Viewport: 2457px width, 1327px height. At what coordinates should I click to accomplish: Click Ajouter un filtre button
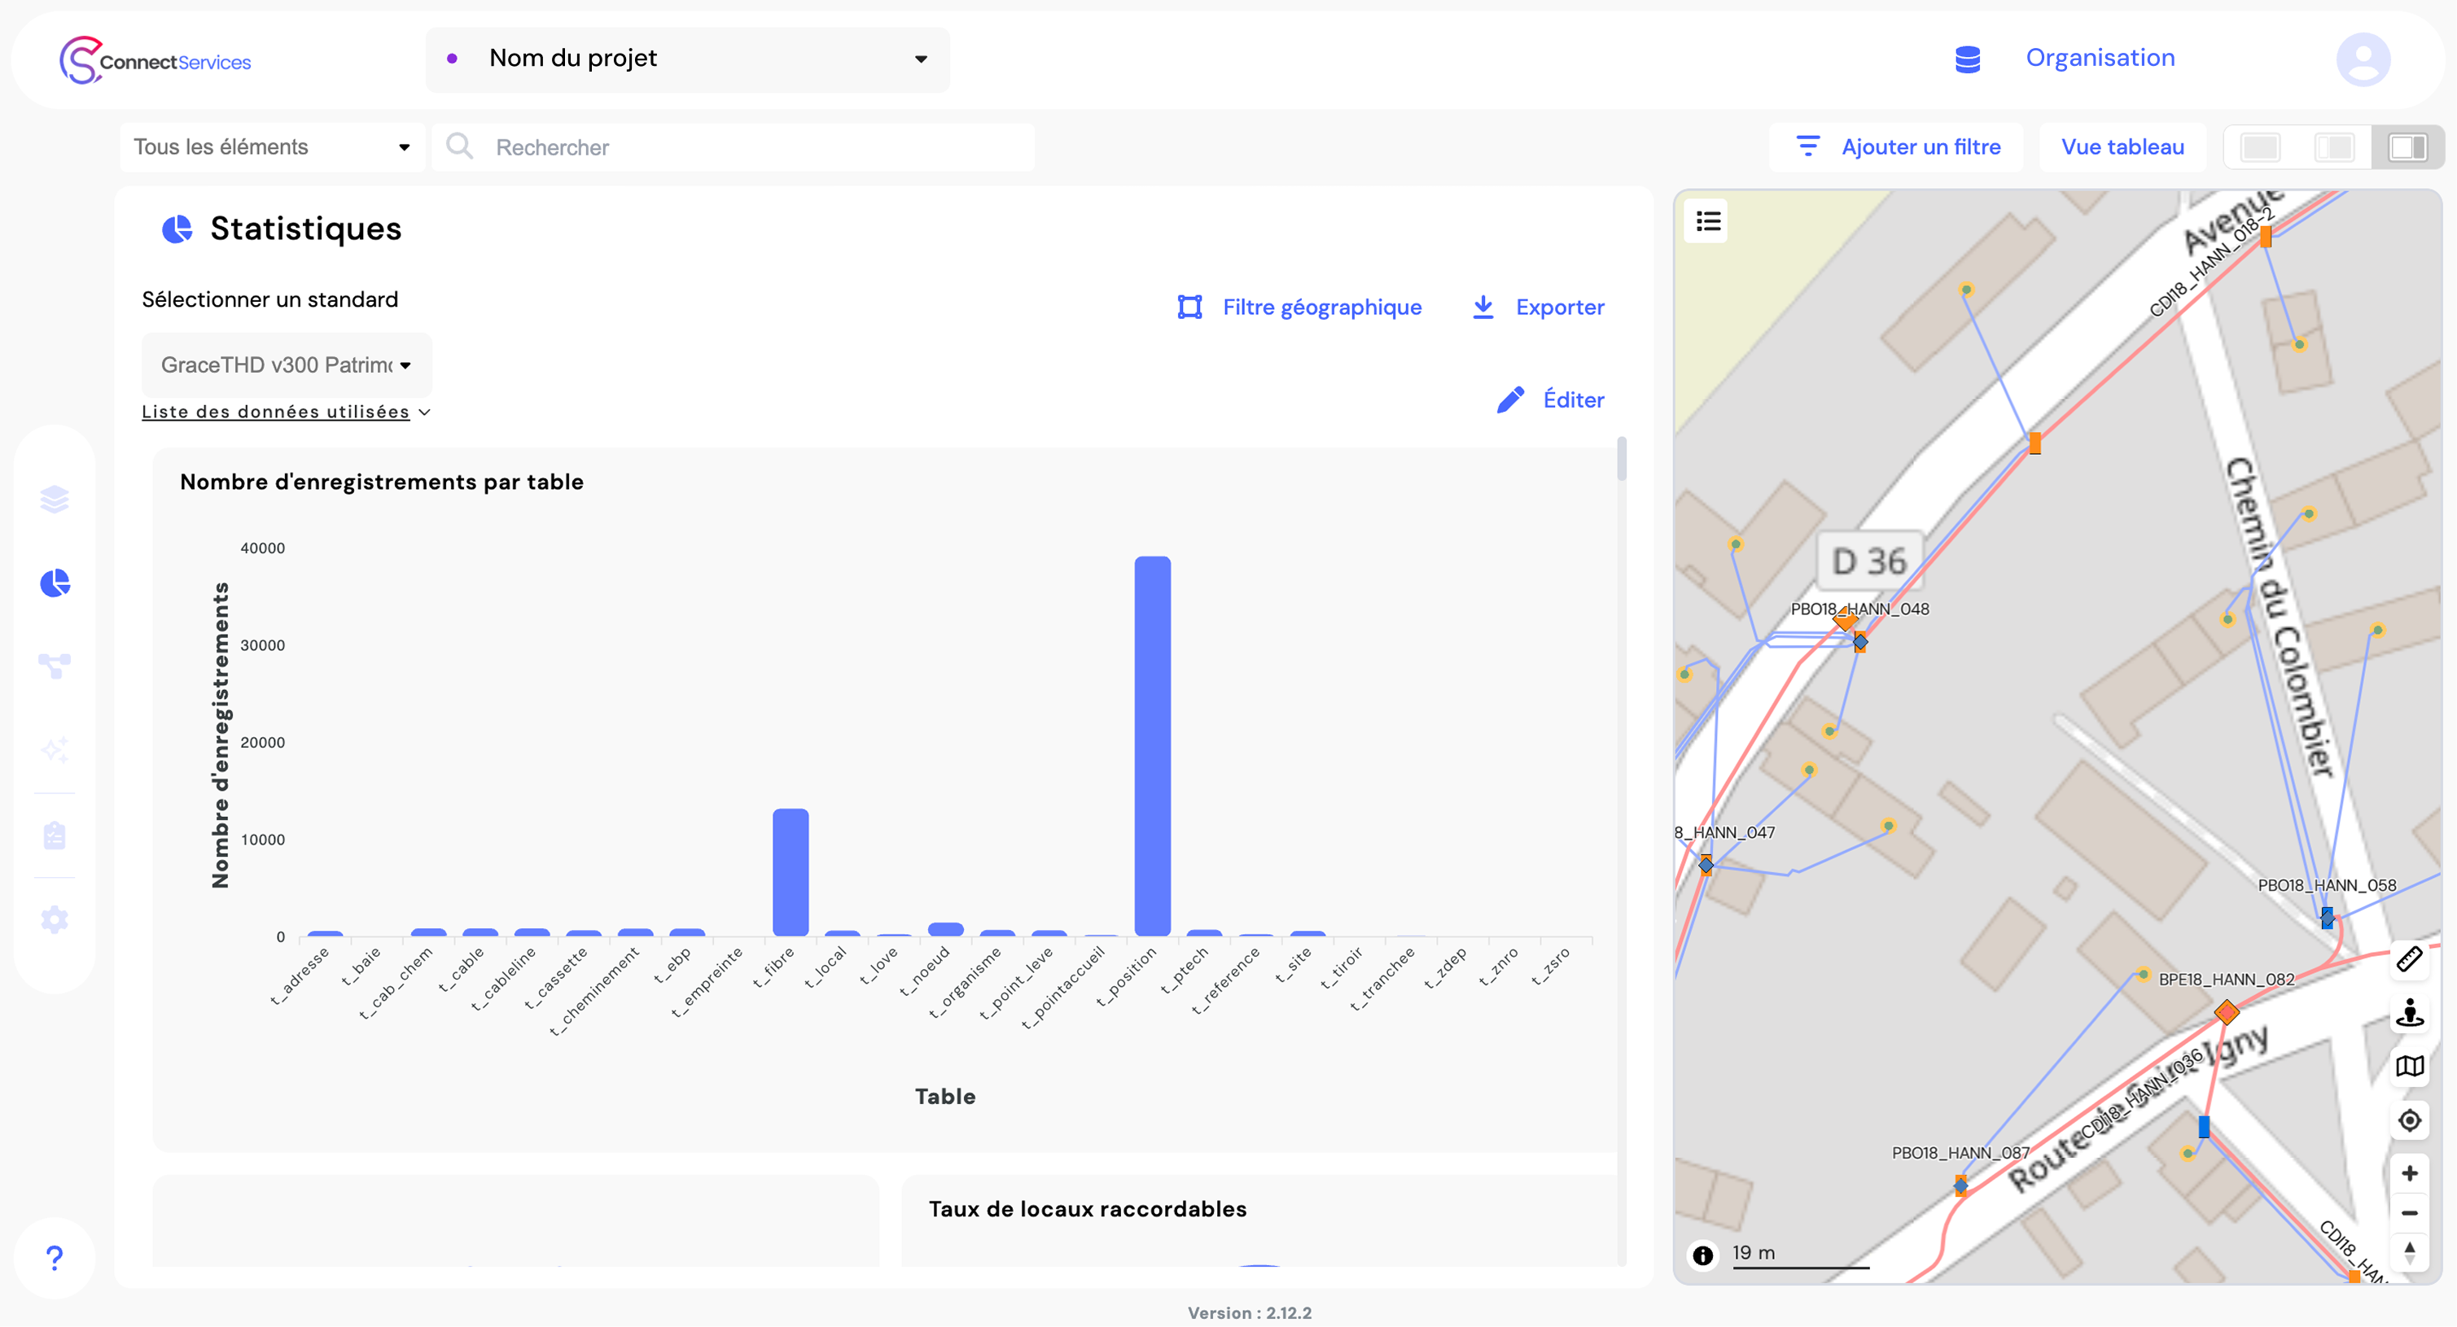coord(1897,148)
